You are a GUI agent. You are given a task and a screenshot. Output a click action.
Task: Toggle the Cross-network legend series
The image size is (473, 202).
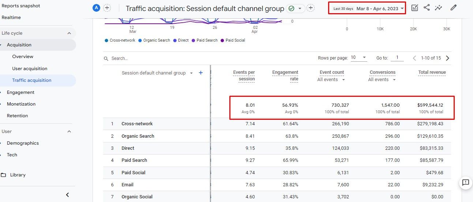coord(120,41)
